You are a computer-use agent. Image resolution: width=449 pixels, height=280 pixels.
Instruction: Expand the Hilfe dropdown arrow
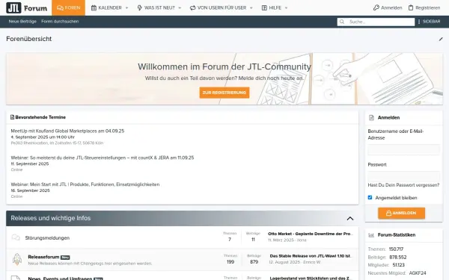click(x=286, y=8)
